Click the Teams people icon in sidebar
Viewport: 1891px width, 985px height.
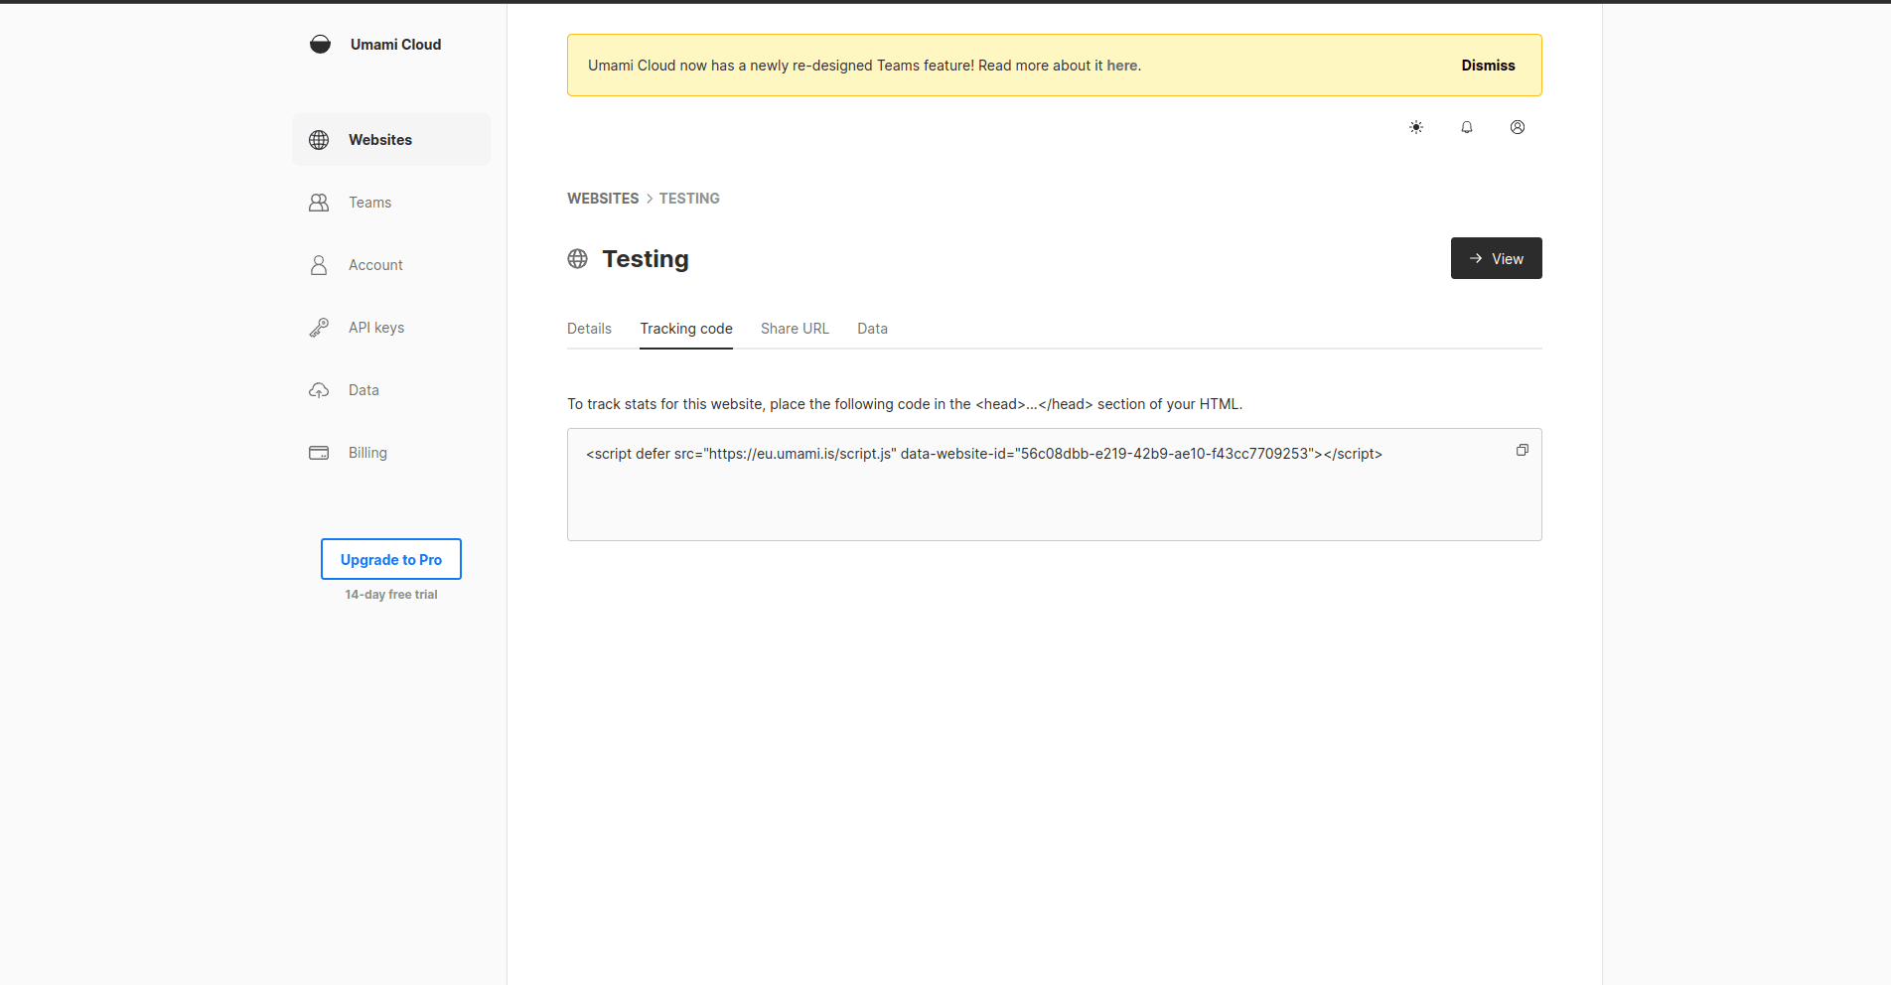point(319,203)
